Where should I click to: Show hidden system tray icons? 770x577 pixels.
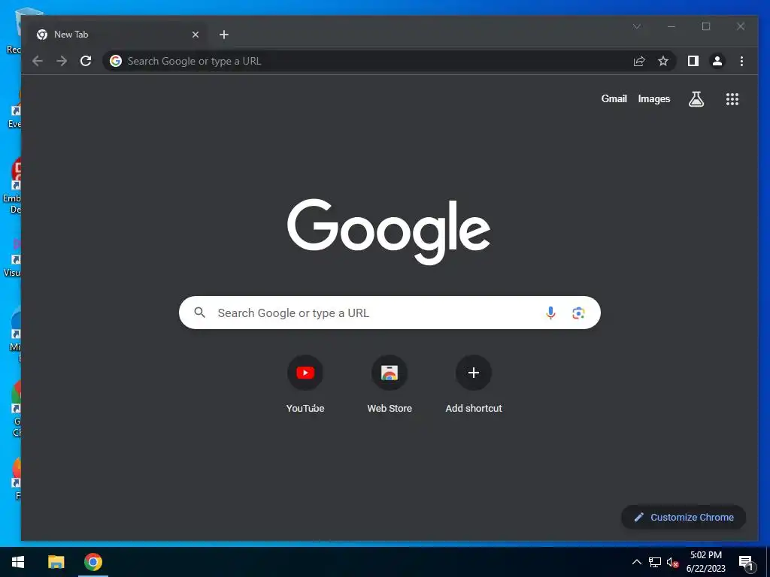tap(636, 562)
